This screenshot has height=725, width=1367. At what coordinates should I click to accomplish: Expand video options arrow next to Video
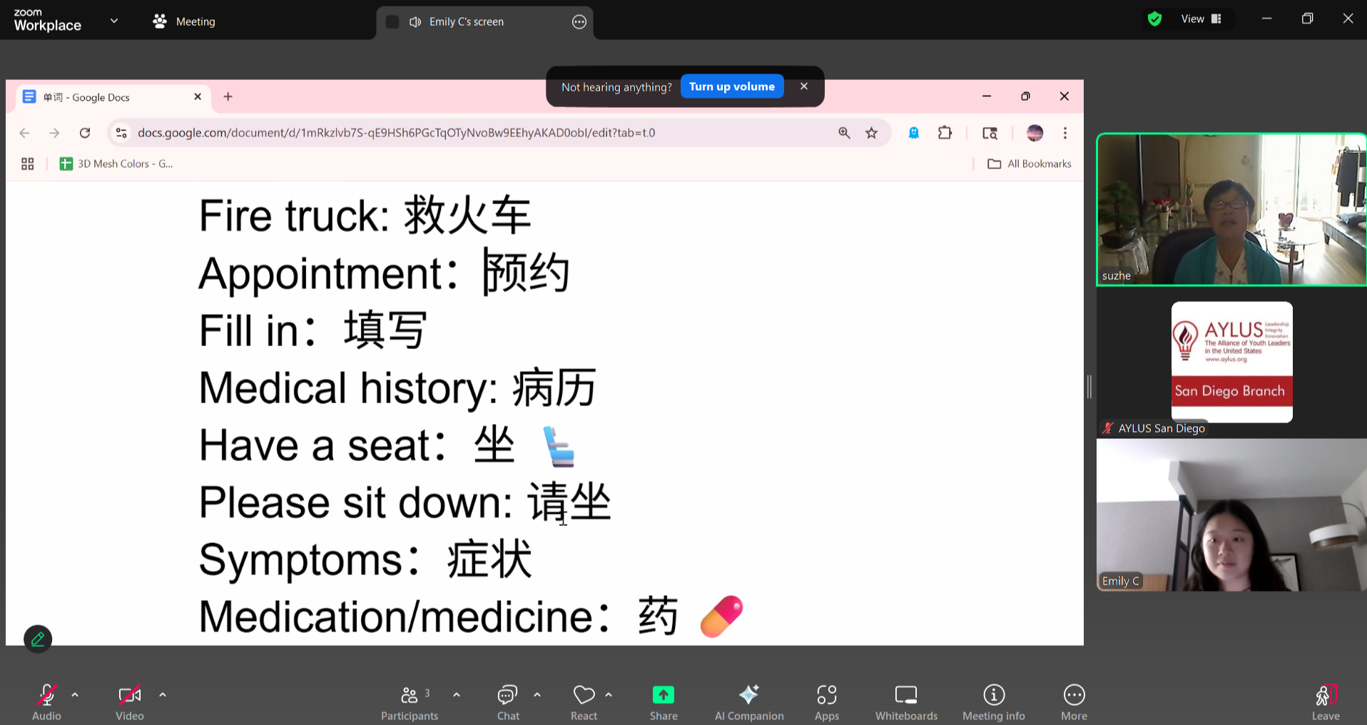[x=163, y=694]
